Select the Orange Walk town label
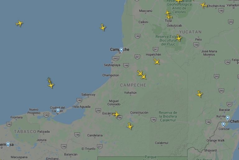 click(x=216, y=140)
